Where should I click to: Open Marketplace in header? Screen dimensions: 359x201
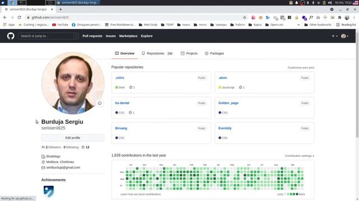tap(128, 36)
